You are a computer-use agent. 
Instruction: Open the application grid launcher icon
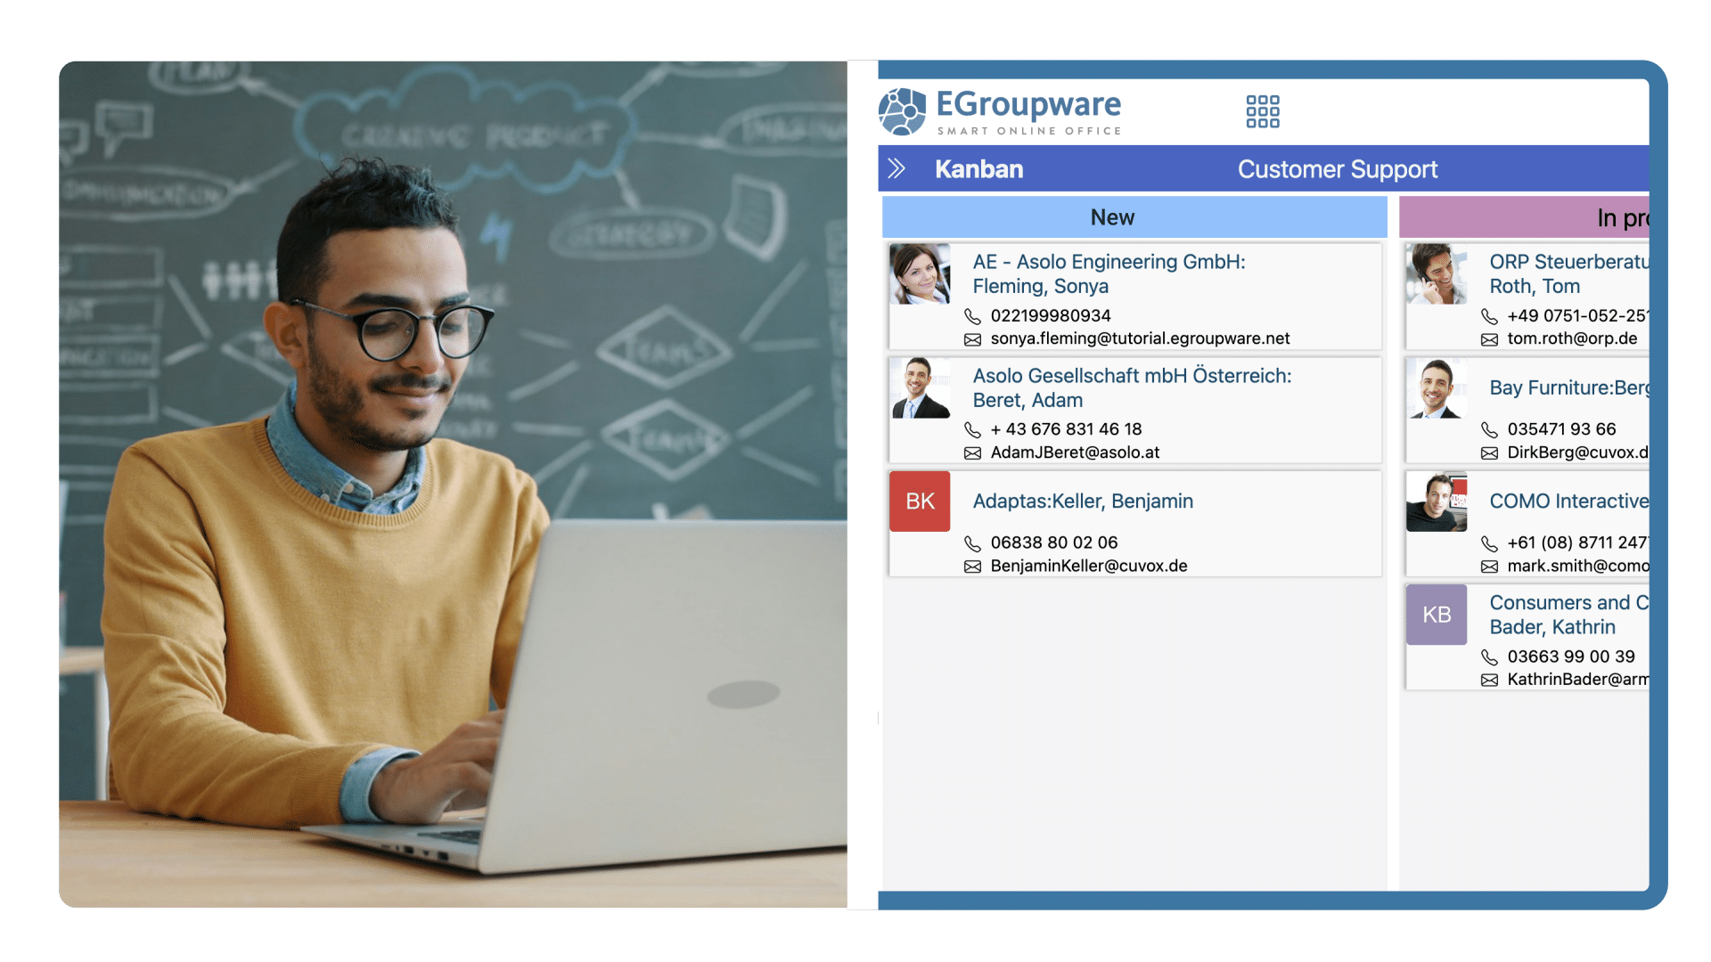pyautogui.click(x=1262, y=111)
